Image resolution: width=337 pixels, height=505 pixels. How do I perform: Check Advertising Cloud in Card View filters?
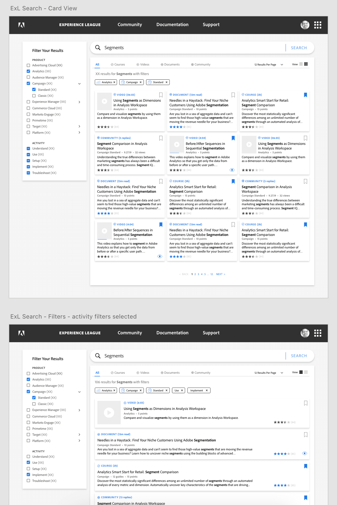click(28, 65)
